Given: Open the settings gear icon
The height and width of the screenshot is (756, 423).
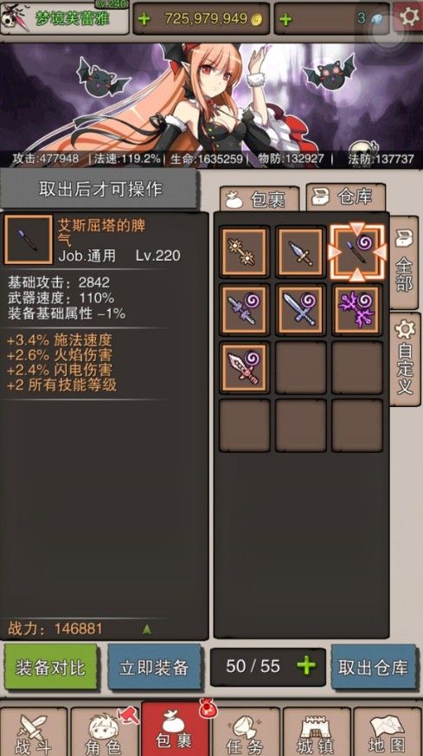Looking at the screenshot, I should click(x=408, y=17).
